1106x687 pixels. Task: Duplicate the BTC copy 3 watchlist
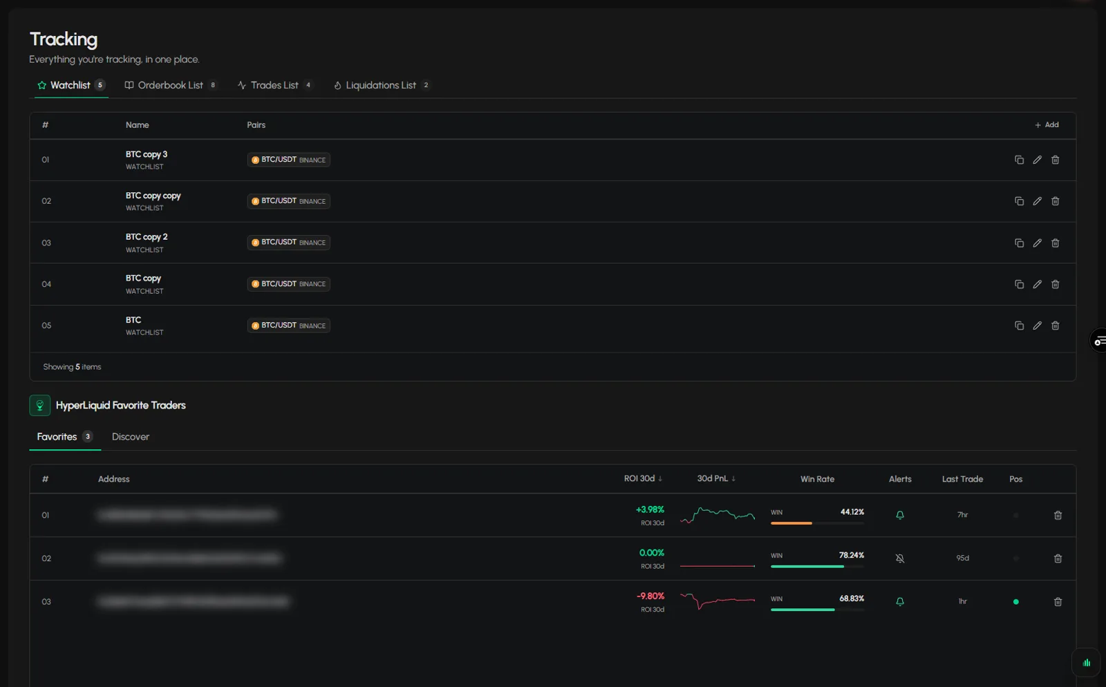[x=1019, y=160]
